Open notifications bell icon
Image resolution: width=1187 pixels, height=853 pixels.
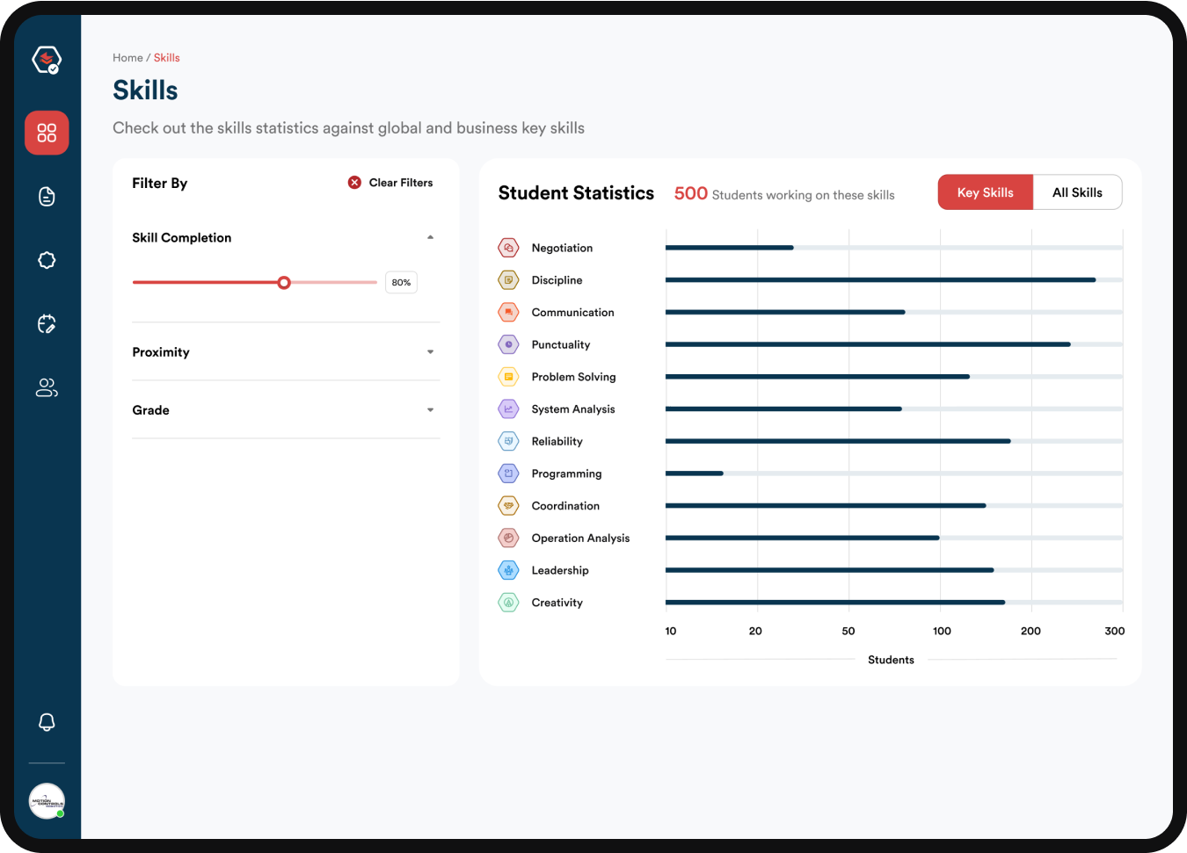47,722
